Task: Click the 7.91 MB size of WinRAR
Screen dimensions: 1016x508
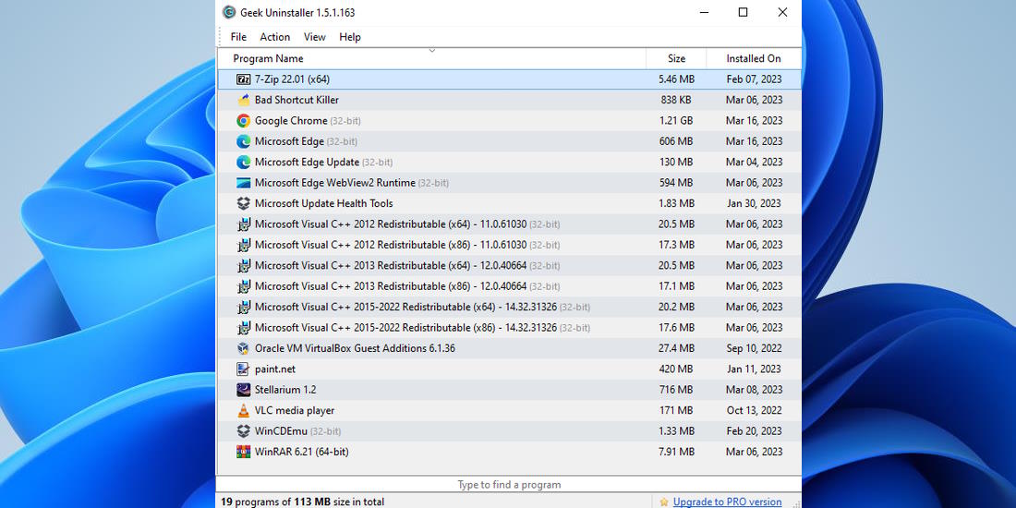Action: click(x=676, y=453)
